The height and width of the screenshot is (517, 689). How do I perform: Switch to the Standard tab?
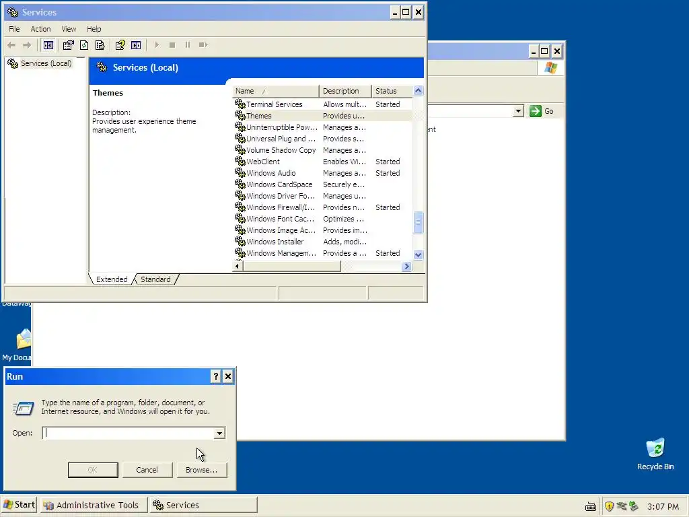[x=155, y=279]
